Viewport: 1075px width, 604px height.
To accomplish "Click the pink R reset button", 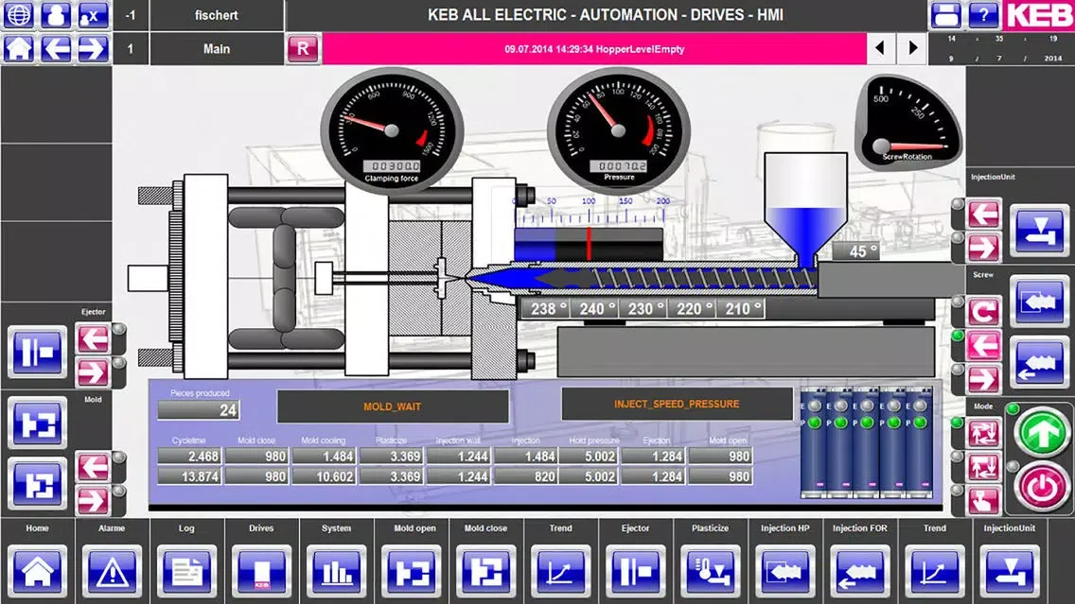I will [x=303, y=48].
